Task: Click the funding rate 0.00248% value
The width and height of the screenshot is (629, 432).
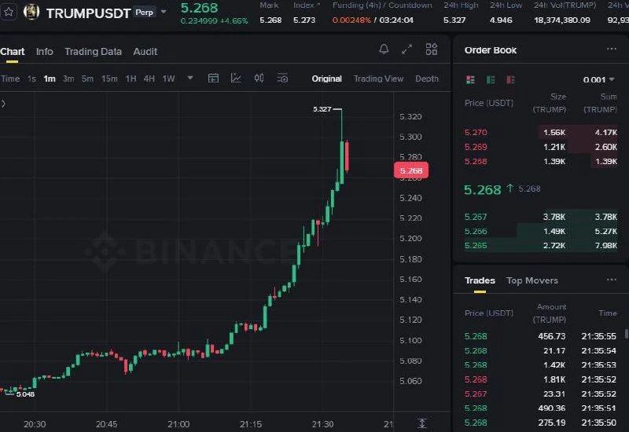Action: (x=351, y=20)
